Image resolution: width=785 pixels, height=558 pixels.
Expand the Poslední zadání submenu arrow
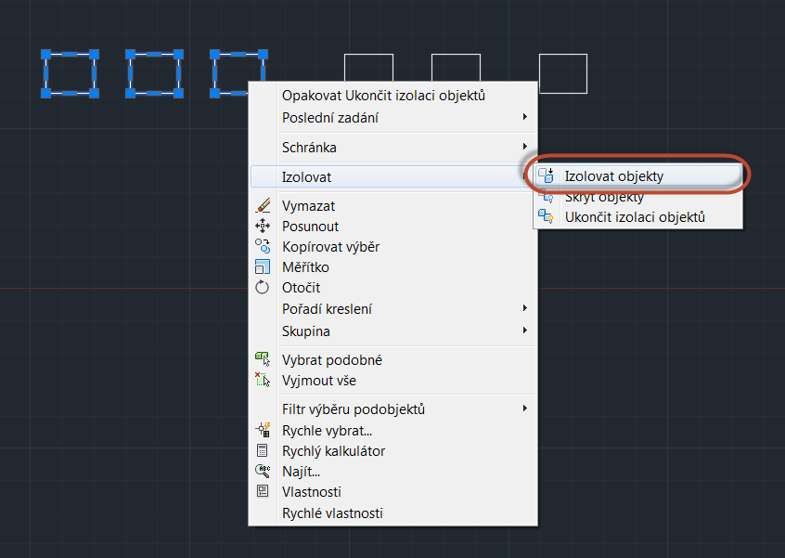(x=524, y=118)
